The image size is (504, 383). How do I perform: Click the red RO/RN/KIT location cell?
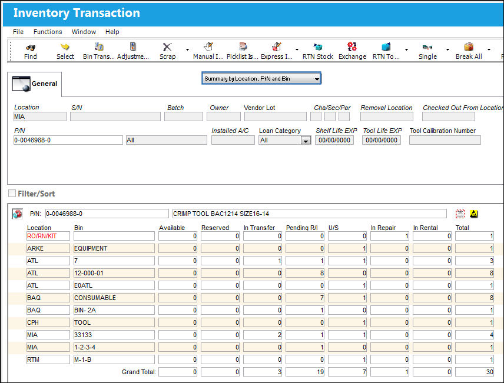pyautogui.click(x=48, y=236)
